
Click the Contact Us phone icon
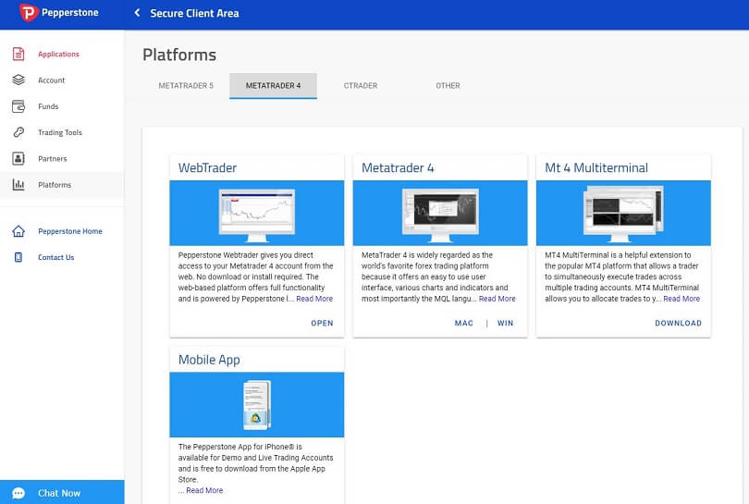point(18,257)
